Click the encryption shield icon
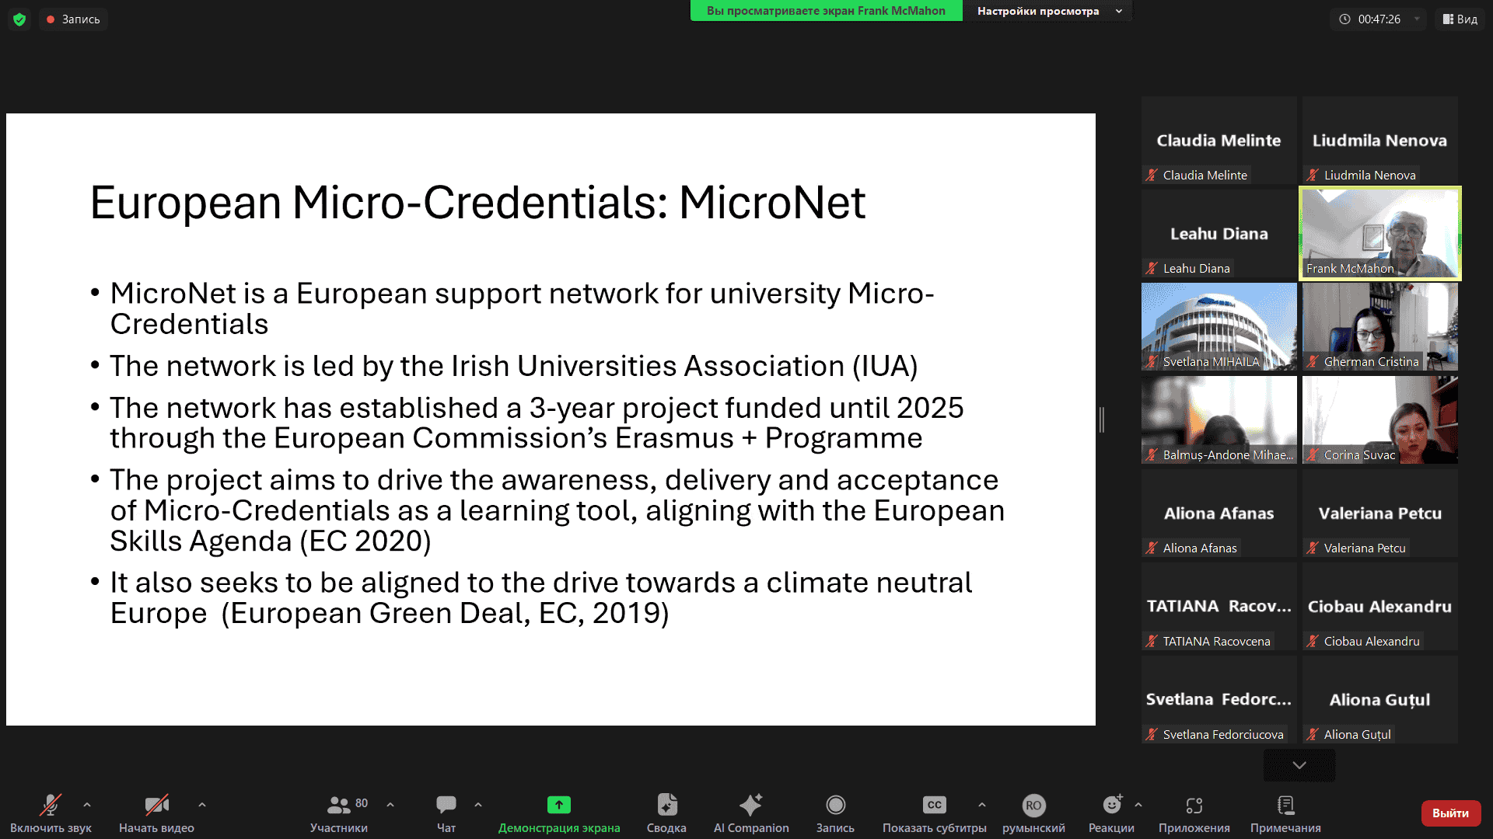This screenshot has height=839, width=1493. [x=19, y=19]
